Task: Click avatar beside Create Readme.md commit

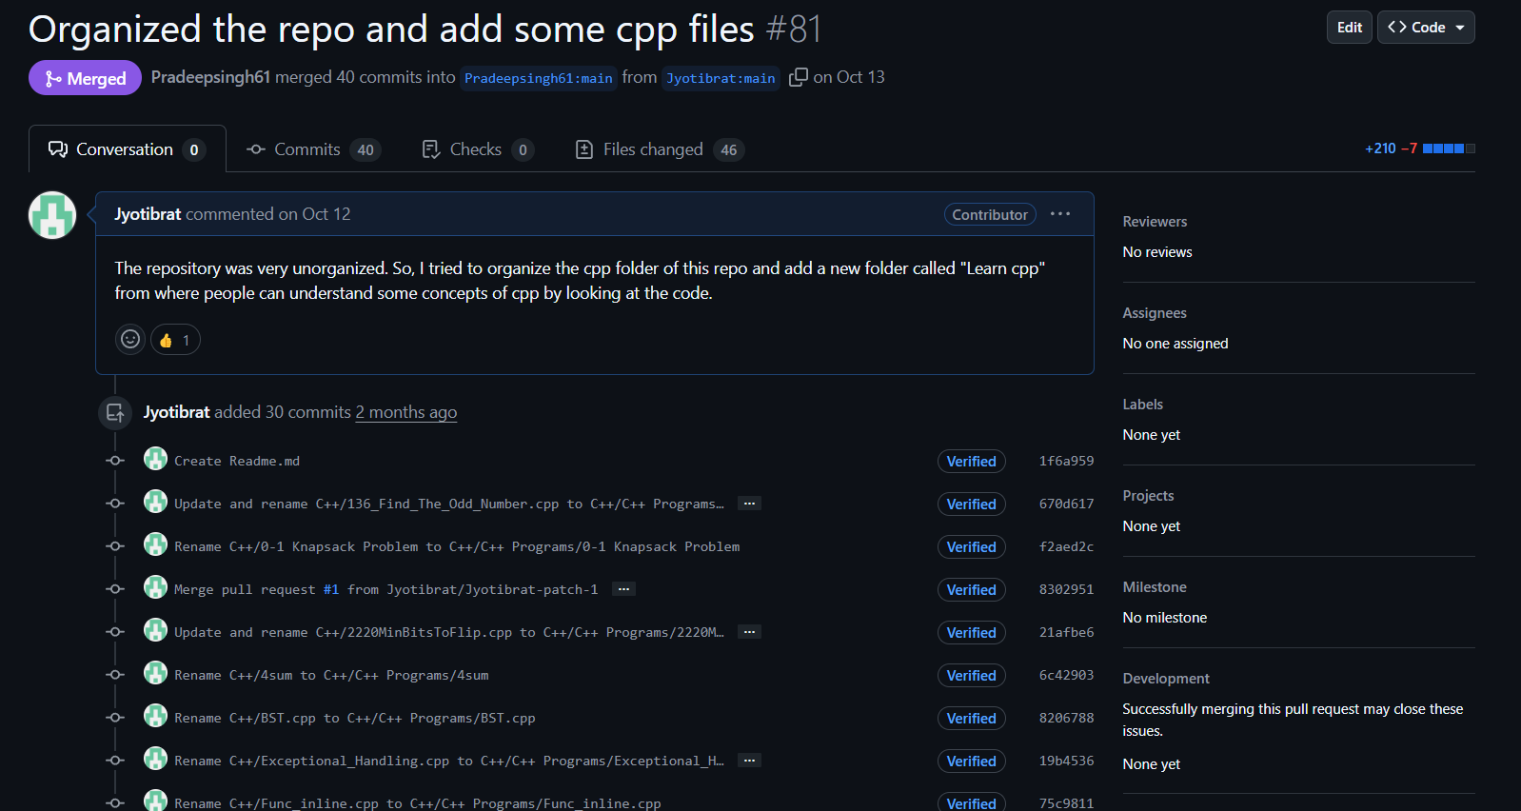Action: pos(155,460)
